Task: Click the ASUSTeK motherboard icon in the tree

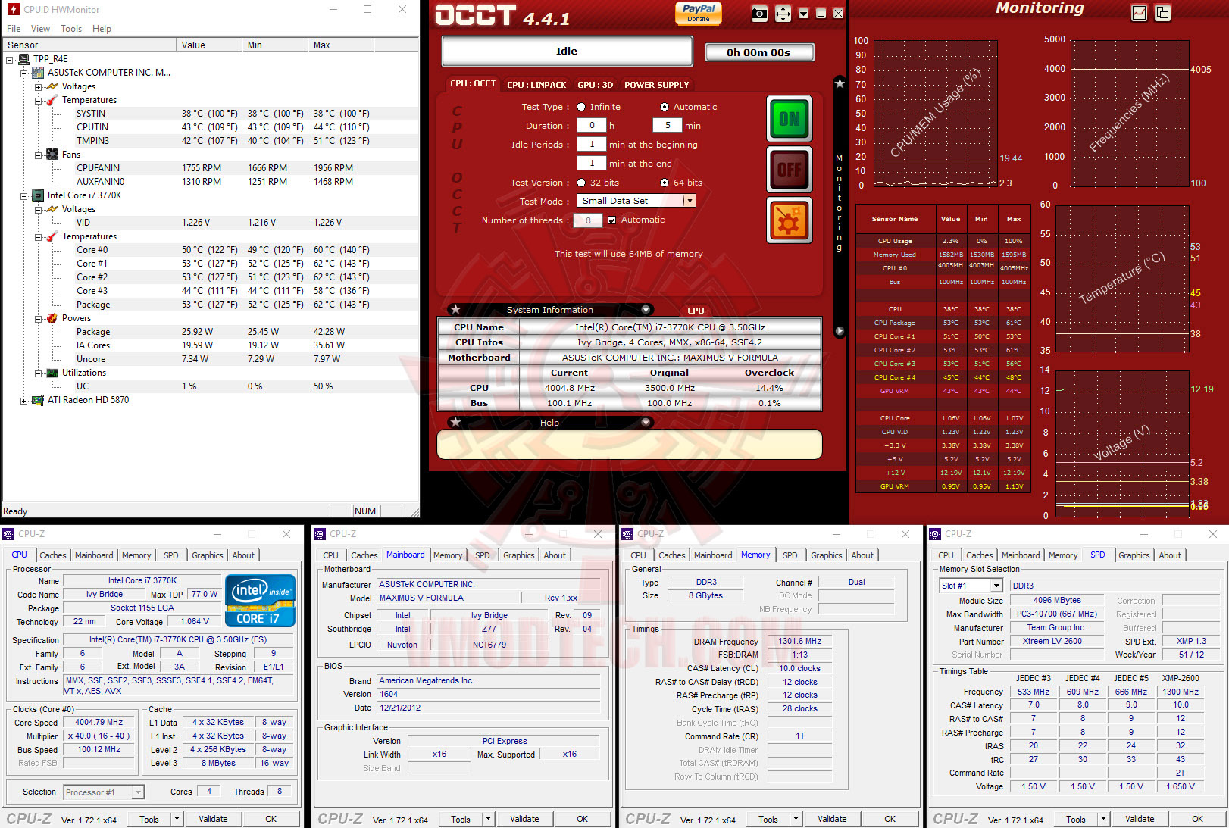Action: (38, 73)
